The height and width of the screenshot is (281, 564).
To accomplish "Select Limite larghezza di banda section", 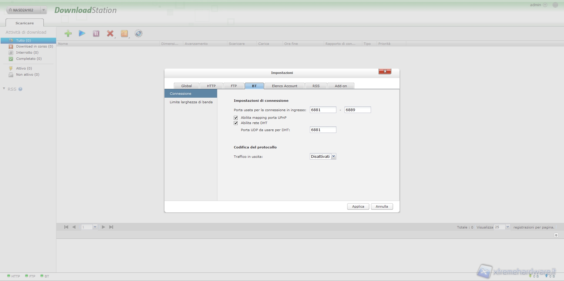I will click(191, 102).
